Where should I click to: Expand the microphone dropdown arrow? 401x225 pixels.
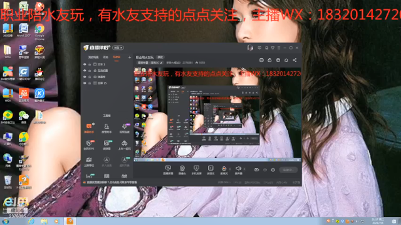pyautogui.click(x=230, y=169)
